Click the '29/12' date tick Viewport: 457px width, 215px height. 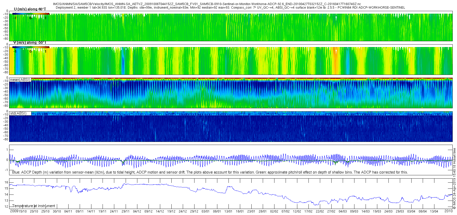pos(194,211)
